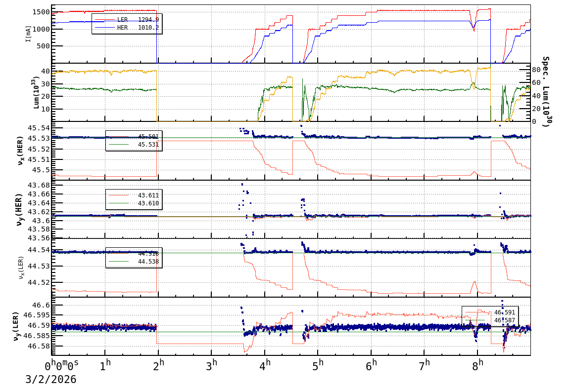This screenshot has height=386, width=571.
Task: Click the 3h time axis label
Action: click(212, 365)
